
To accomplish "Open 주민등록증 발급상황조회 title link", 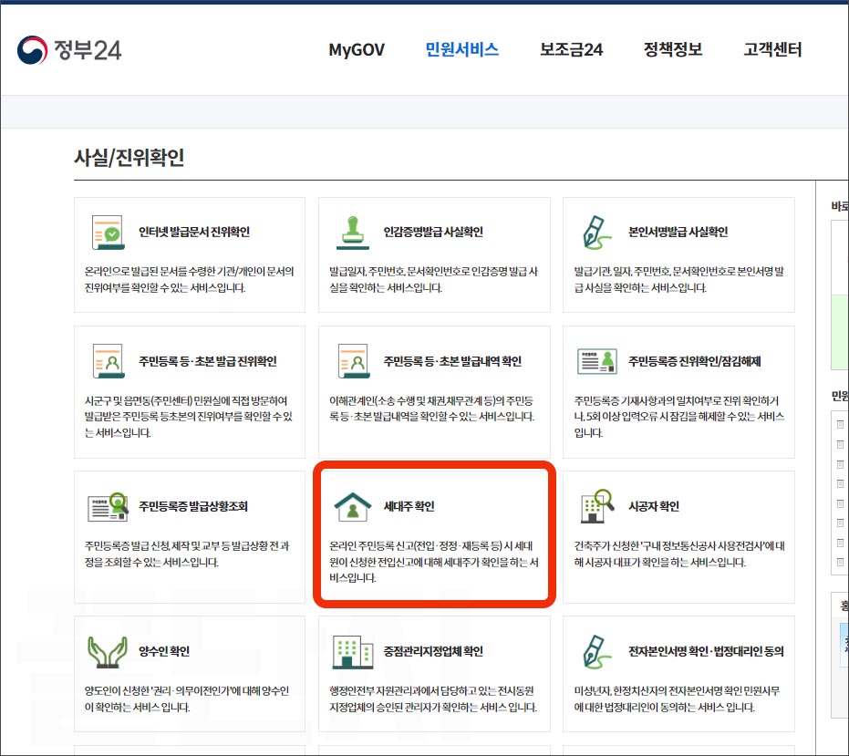I will pyautogui.click(x=193, y=506).
